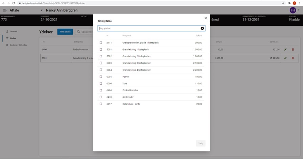This screenshot has height=159, width=303.
Task: Click the 121,00 total in background table
Action: [x=276, y=50]
